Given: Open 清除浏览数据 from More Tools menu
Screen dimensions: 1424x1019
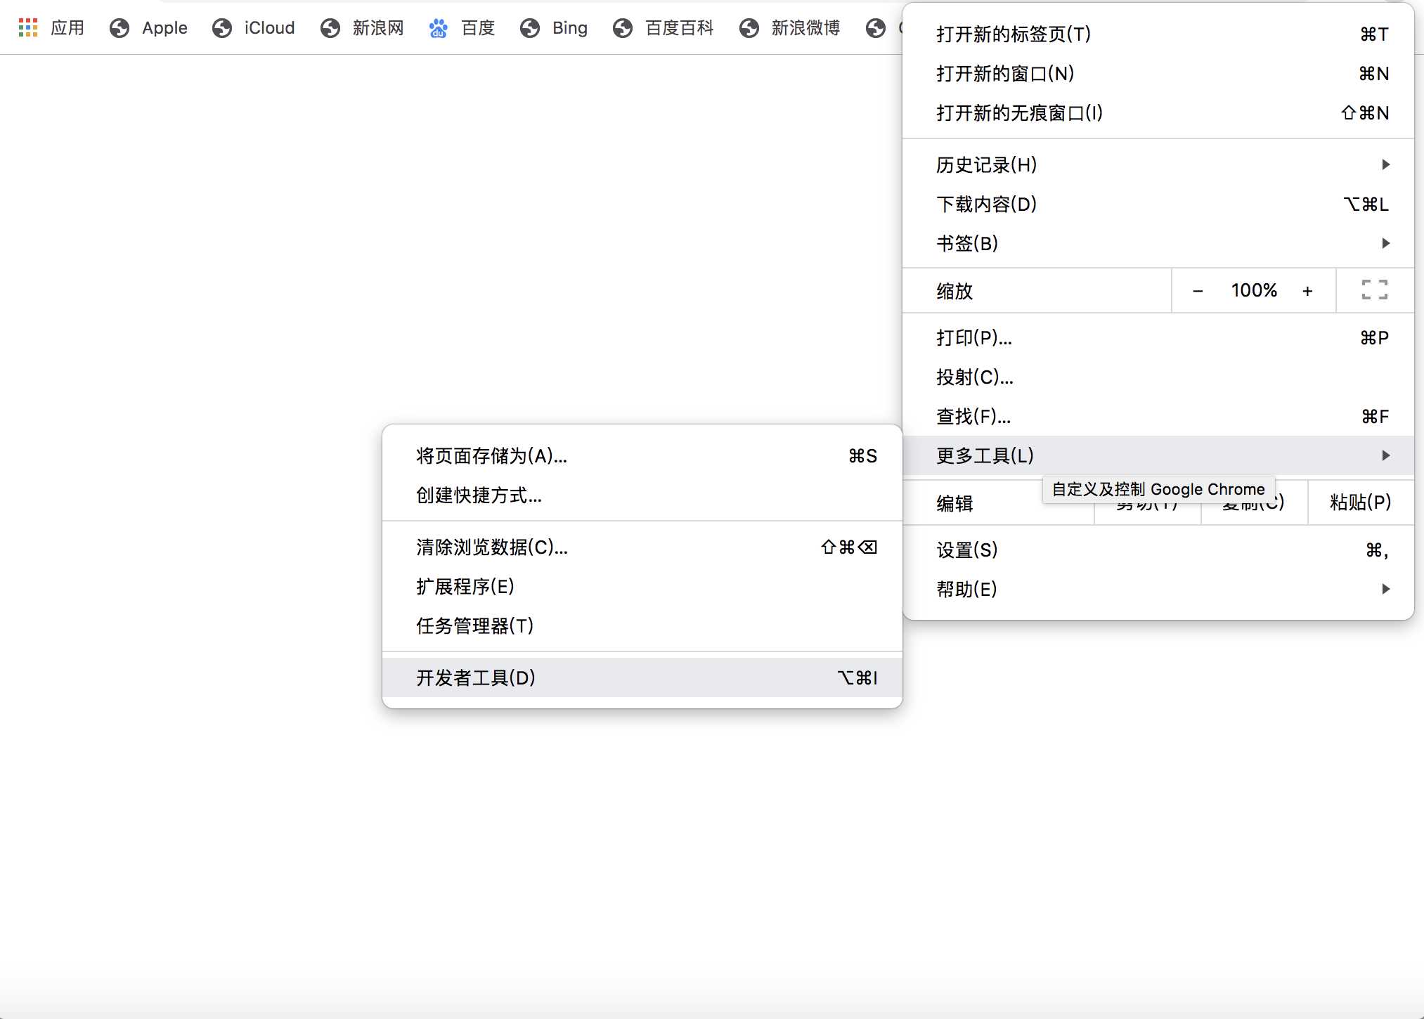Looking at the screenshot, I should [491, 547].
